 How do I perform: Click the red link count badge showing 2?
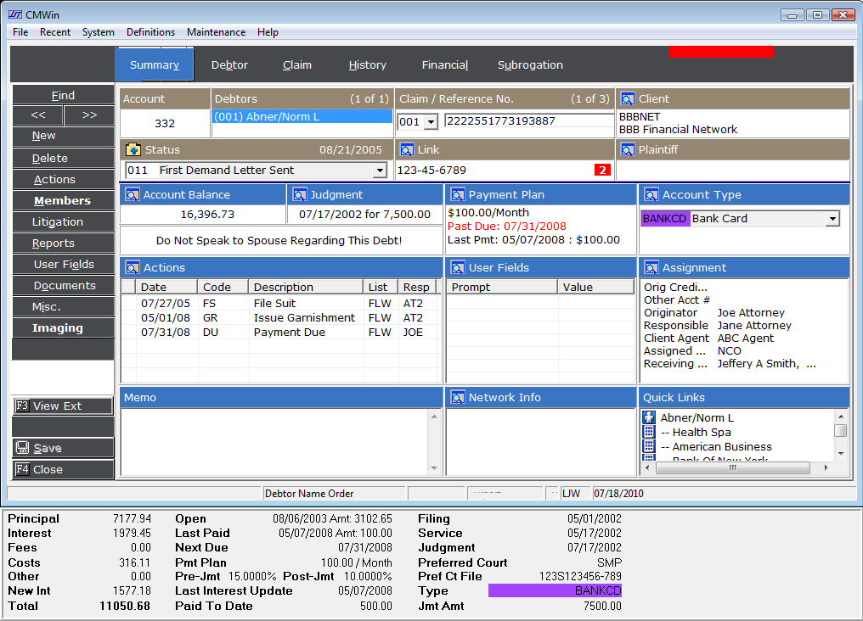[x=602, y=171]
